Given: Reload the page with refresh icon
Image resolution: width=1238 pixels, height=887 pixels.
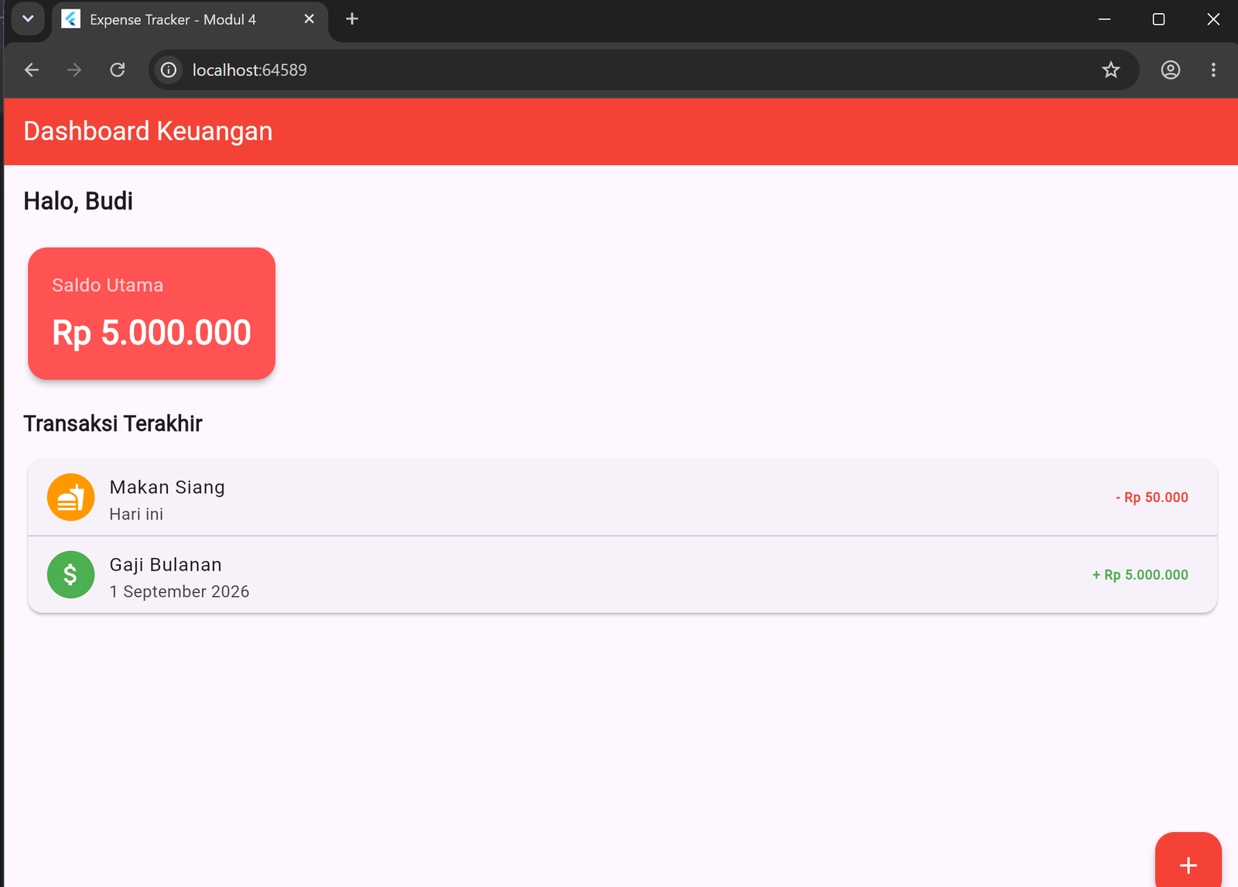Looking at the screenshot, I should pyautogui.click(x=118, y=70).
